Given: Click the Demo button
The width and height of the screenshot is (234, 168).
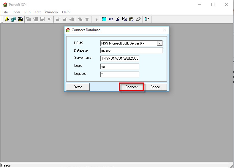Looking at the screenshot, I should (78, 87).
